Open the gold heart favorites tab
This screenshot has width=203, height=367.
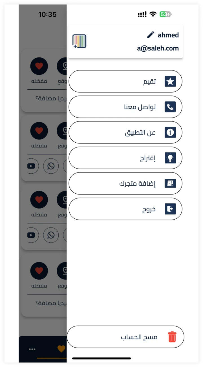pos(61,349)
